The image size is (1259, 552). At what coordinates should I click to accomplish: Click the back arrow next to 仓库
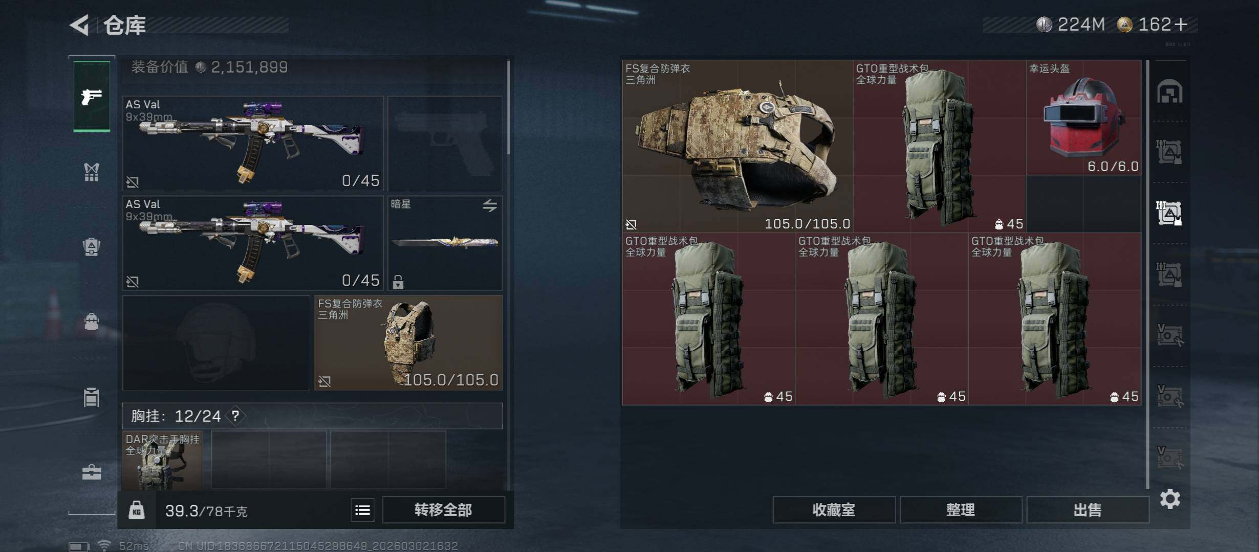click(x=80, y=25)
